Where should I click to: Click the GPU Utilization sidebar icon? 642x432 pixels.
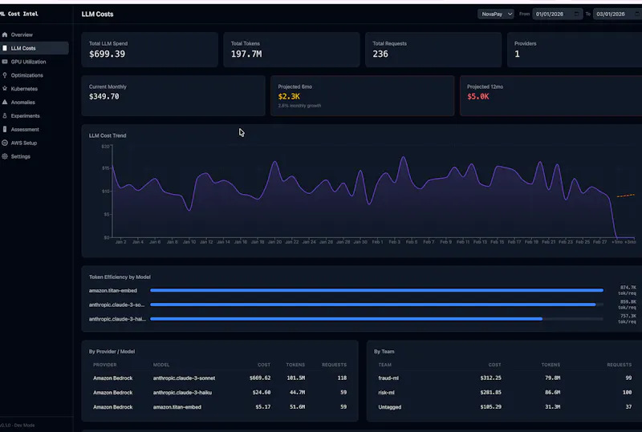pyautogui.click(x=5, y=62)
